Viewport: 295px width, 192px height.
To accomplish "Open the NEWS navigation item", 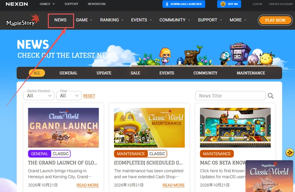I will click(61, 20).
